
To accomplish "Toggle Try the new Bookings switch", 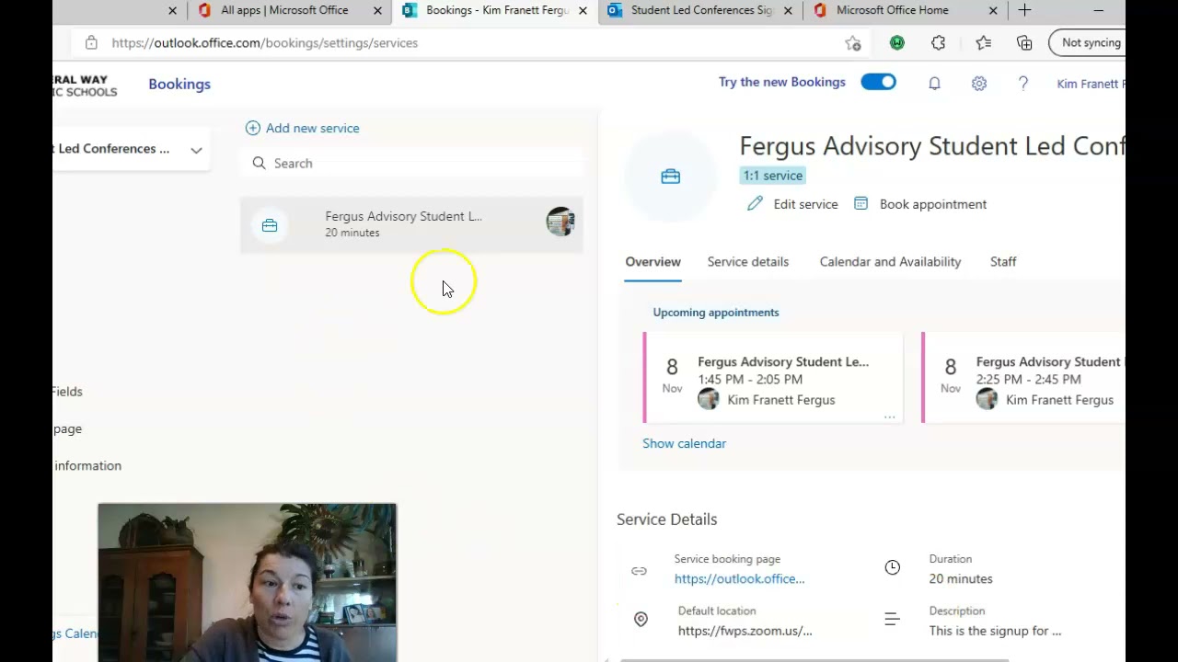I will (x=878, y=82).
